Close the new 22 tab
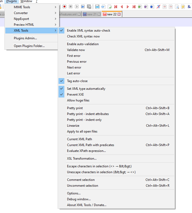The height and width of the screenshot is (213, 192). coord(119,14)
